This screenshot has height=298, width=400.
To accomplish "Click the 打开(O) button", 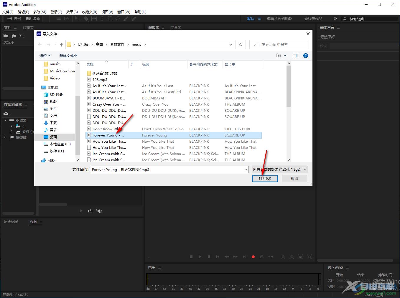I will coord(265,178).
